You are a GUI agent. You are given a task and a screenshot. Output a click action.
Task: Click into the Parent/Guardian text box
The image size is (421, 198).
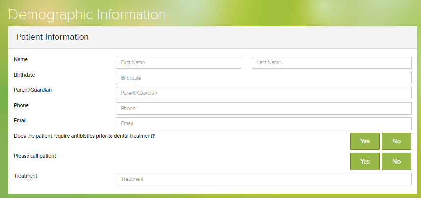pyautogui.click(x=263, y=93)
